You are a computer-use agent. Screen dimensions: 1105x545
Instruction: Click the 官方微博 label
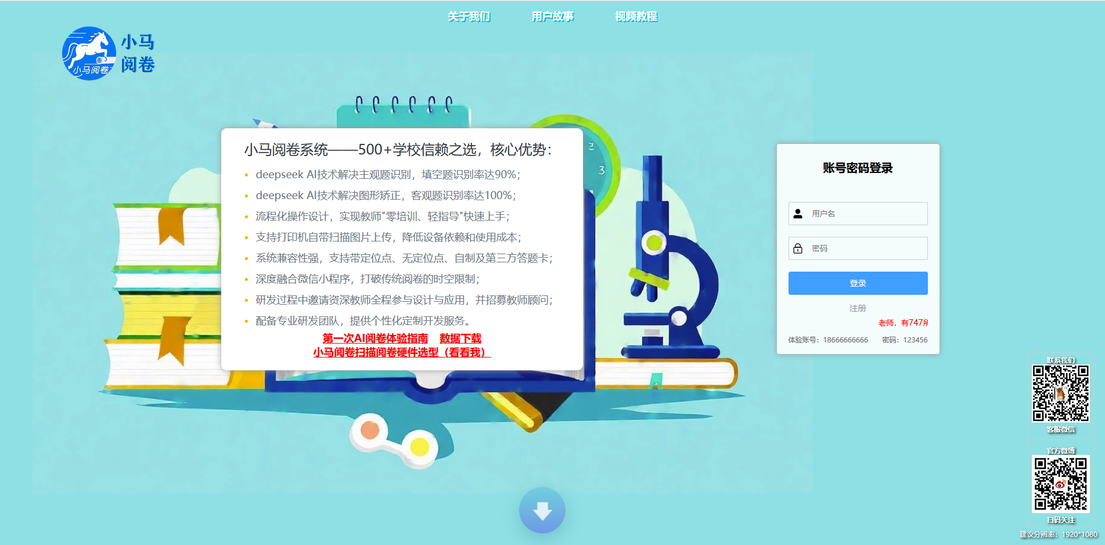click(1061, 451)
